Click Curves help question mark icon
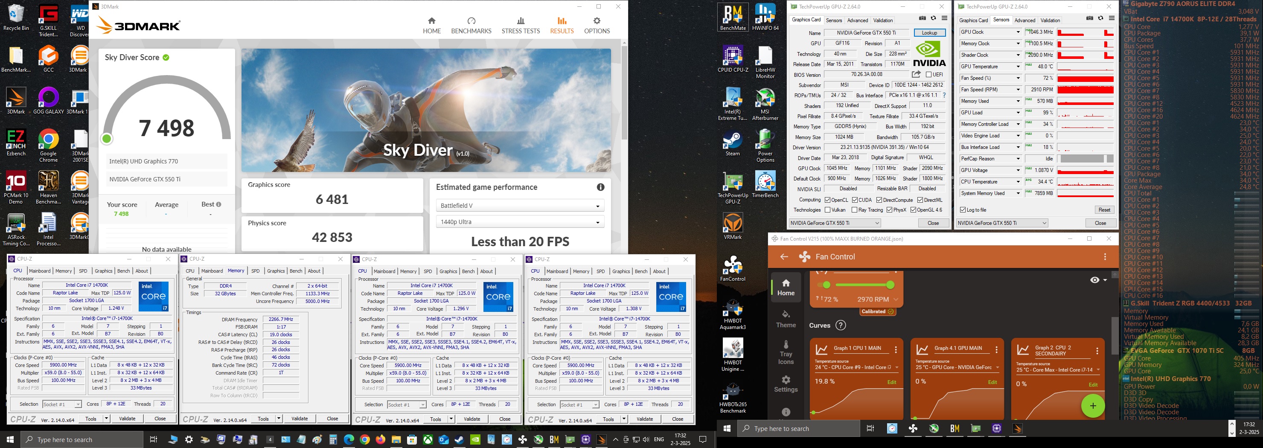The image size is (1263, 448). click(x=841, y=326)
